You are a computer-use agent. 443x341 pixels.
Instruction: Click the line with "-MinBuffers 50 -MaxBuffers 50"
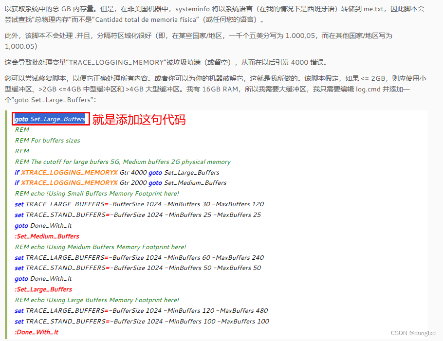[138, 268]
